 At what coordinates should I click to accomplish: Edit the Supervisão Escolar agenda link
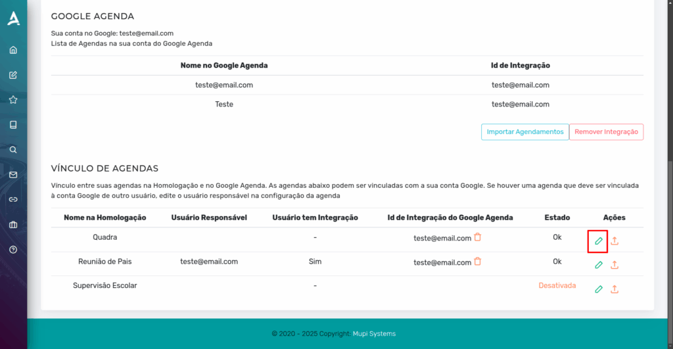pyautogui.click(x=599, y=289)
